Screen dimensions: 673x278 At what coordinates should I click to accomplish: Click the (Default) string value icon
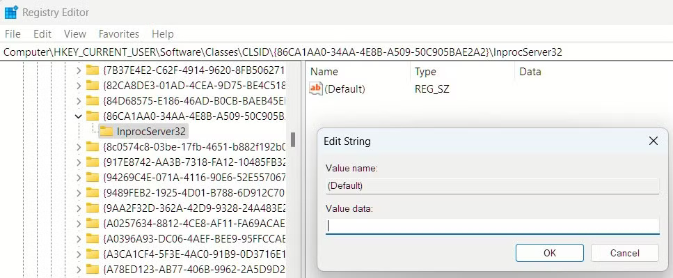pyautogui.click(x=315, y=89)
